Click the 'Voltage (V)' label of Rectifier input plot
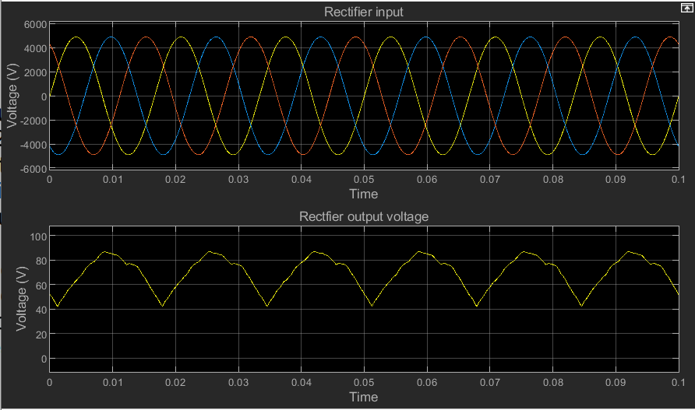This screenshot has height=410, width=695. pos(12,96)
